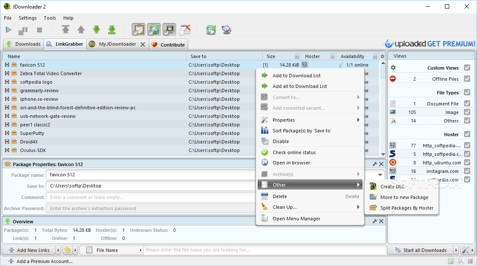
Task: Move selection to top arrow icon
Action: 65,29
